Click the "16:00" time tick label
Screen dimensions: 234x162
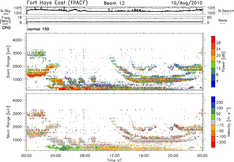pos(144,156)
